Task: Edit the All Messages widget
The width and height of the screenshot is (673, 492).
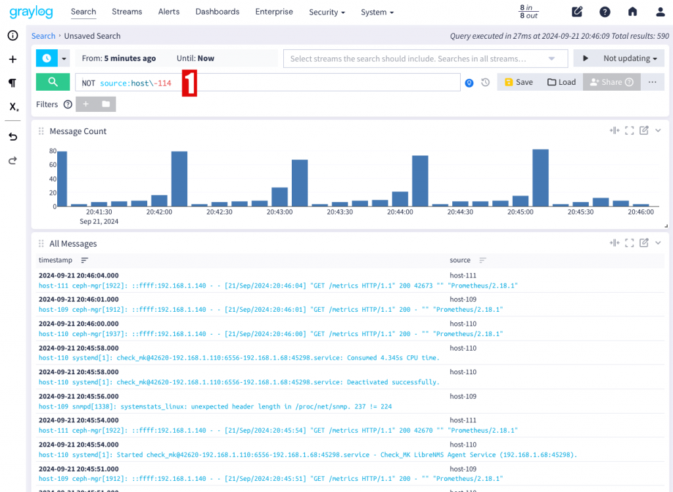Action: tap(644, 242)
